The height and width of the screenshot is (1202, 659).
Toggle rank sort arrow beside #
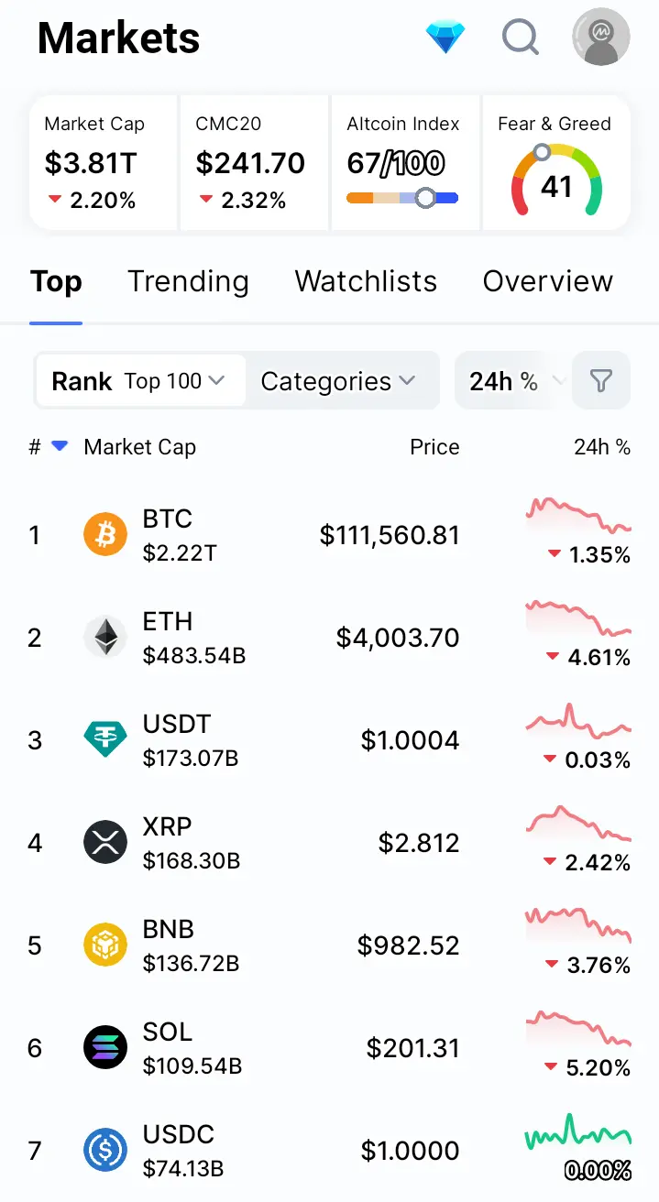click(60, 446)
